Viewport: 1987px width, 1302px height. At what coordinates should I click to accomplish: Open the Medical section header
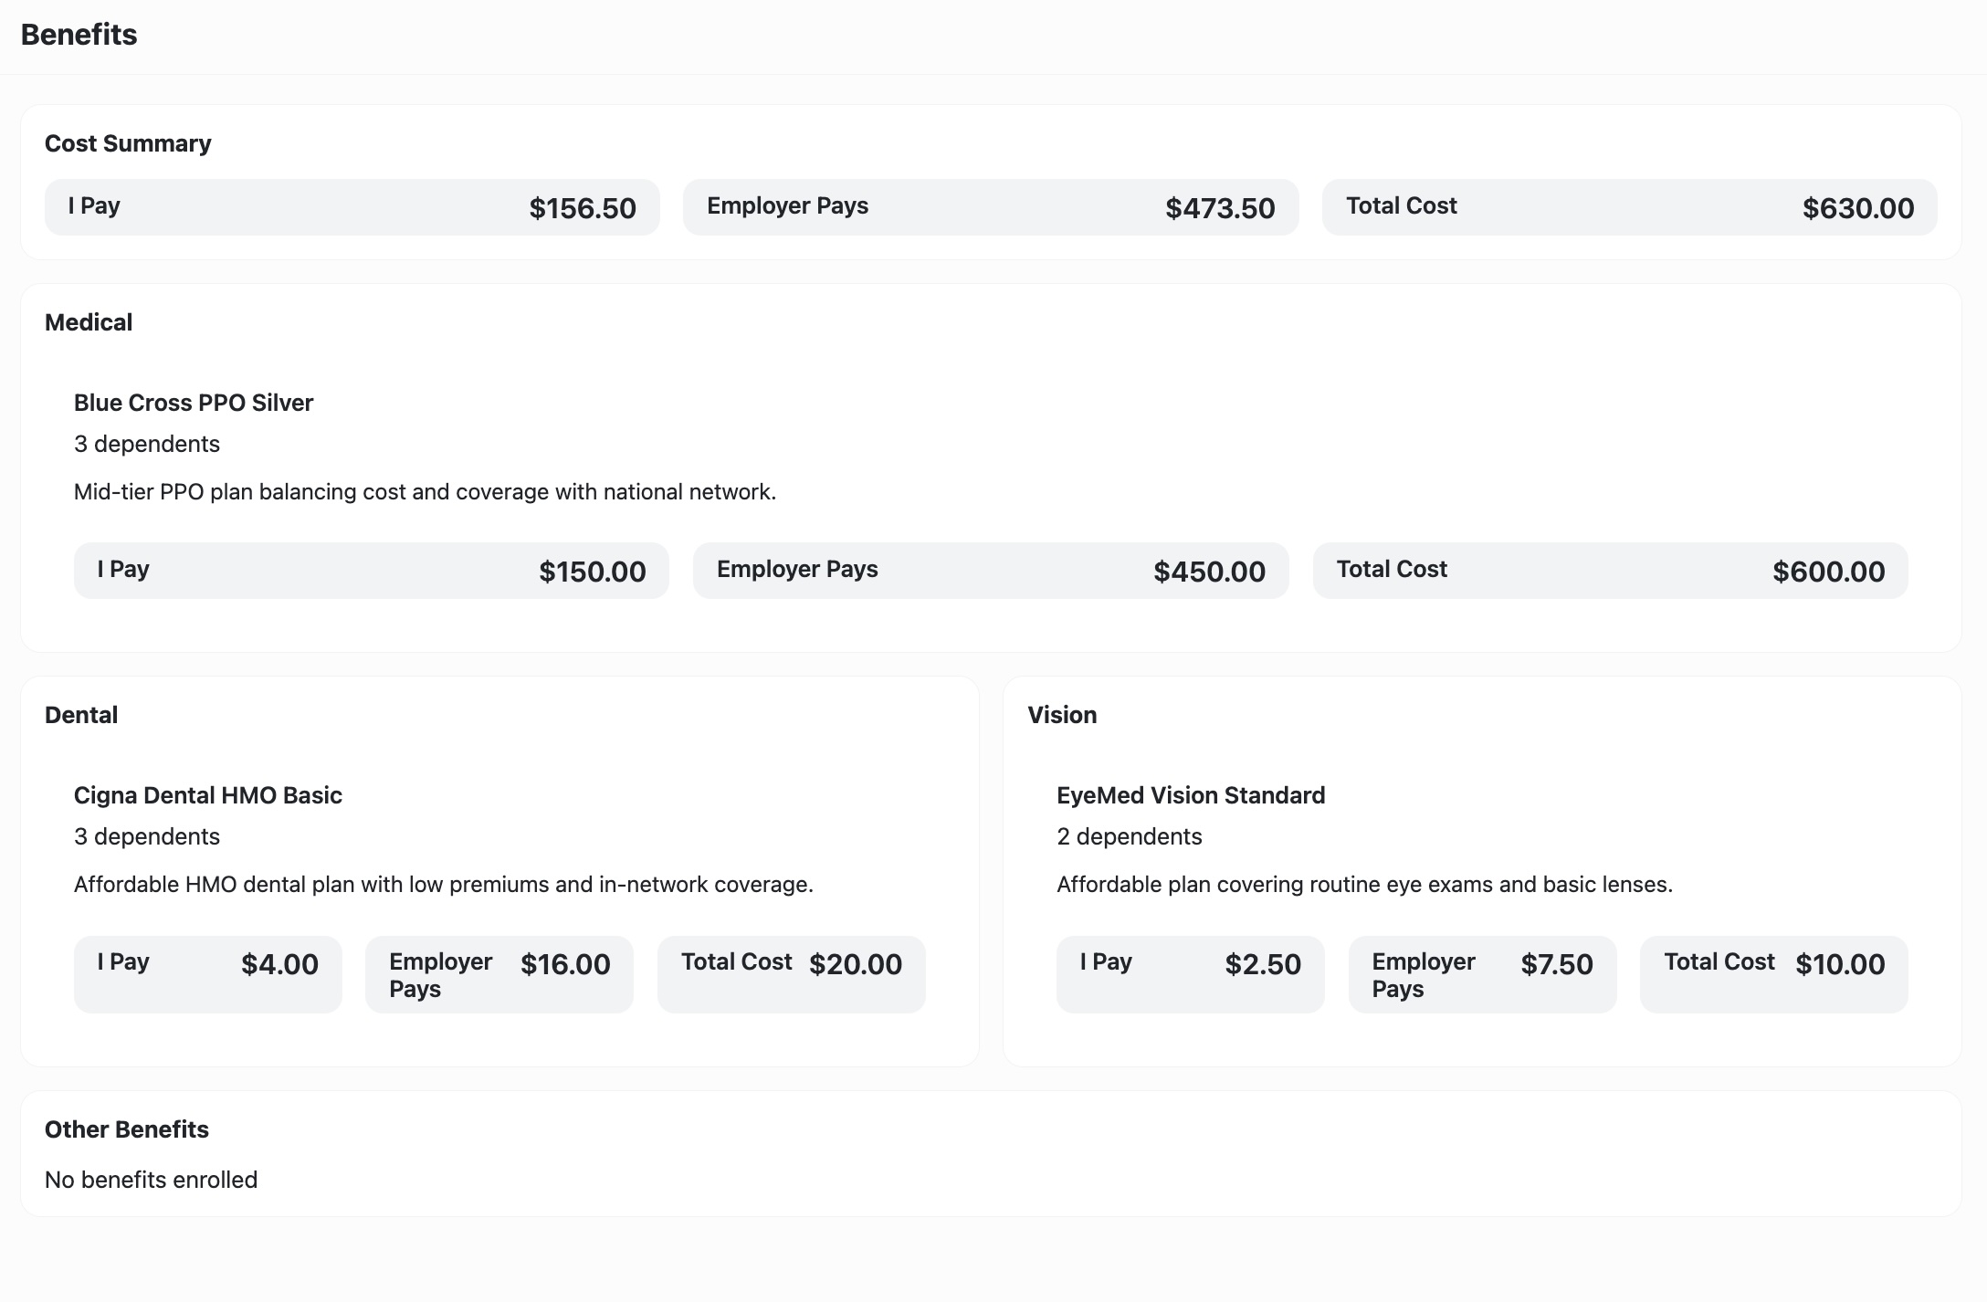89,321
